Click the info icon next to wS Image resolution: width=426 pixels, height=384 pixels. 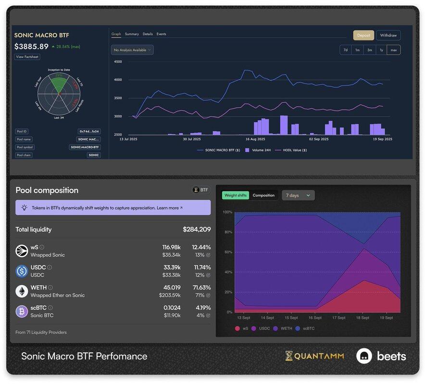click(x=42, y=247)
